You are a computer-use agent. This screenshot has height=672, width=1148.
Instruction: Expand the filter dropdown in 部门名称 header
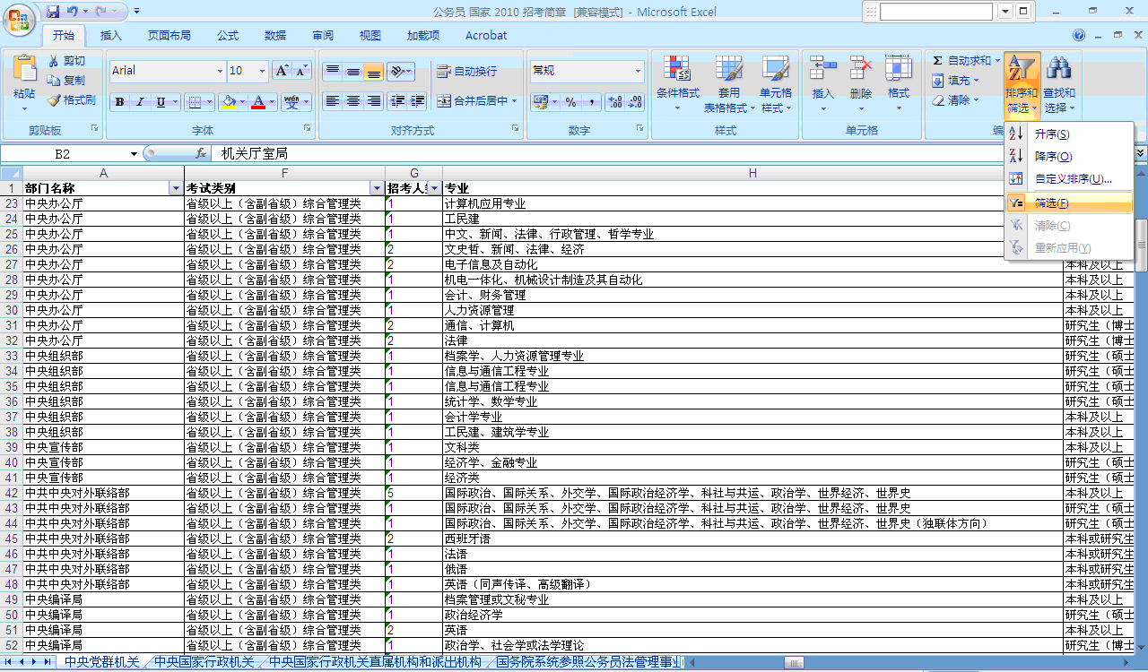pos(175,189)
